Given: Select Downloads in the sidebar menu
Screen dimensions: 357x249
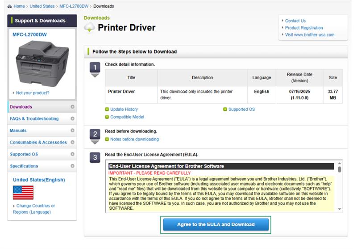Looking at the screenshot, I should tap(42, 107).
